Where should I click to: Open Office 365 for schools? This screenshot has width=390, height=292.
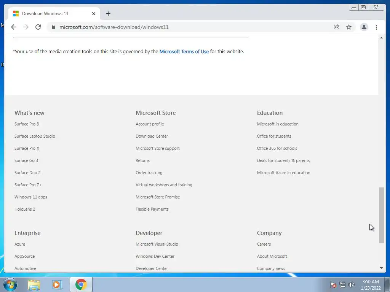click(x=277, y=148)
